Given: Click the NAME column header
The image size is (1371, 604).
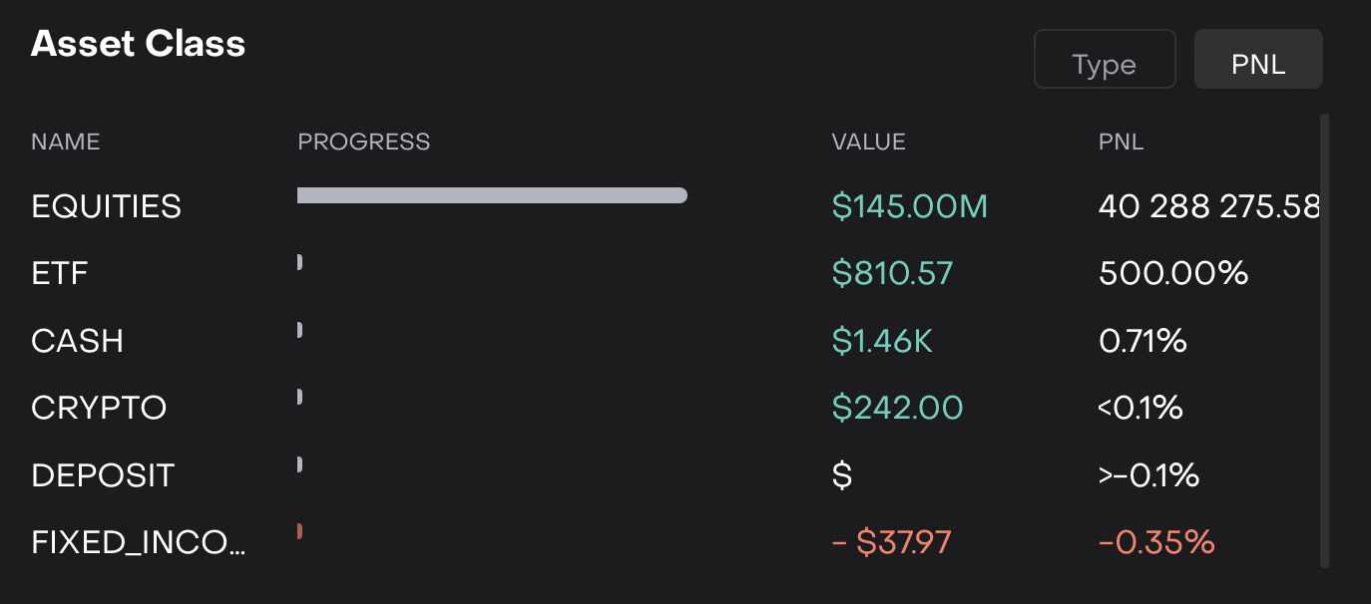Looking at the screenshot, I should (x=66, y=142).
